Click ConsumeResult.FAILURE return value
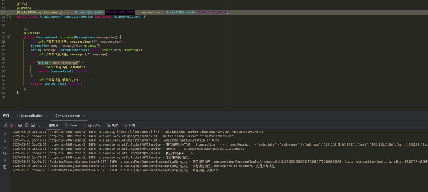 (x=70, y=71)
